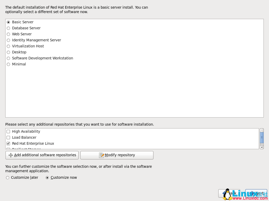Click the scrollbar down arrow in repository list

coord(261,147)
